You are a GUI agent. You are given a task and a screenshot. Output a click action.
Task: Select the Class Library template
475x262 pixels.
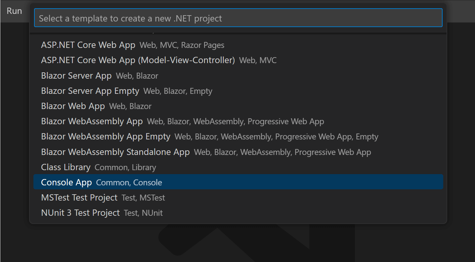coord(238,167)
